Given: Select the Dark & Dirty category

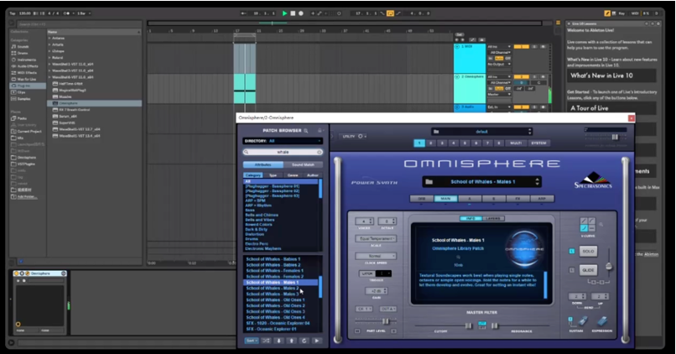Looking at the screenshot, I should [x=257, y=229].
